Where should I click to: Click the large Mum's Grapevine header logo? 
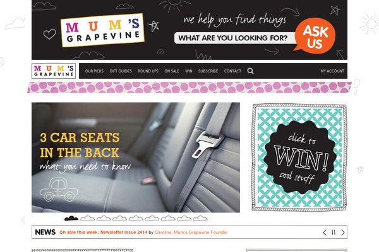(102, 30)
